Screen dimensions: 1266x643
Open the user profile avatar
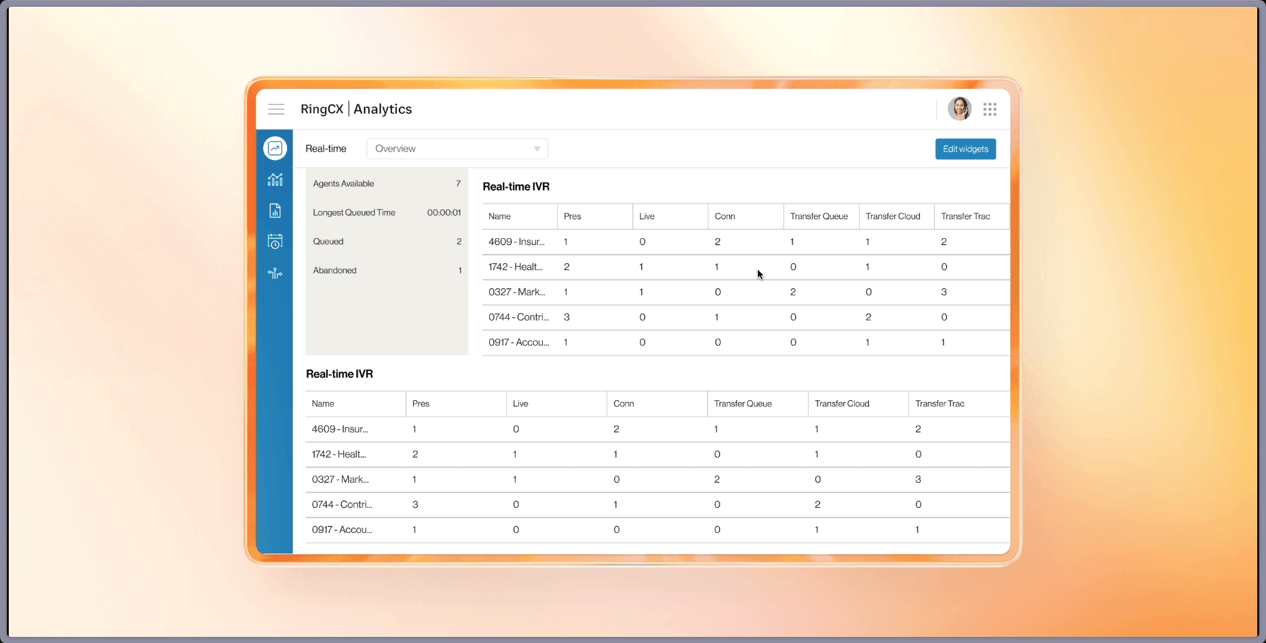(x=959, y=109)
